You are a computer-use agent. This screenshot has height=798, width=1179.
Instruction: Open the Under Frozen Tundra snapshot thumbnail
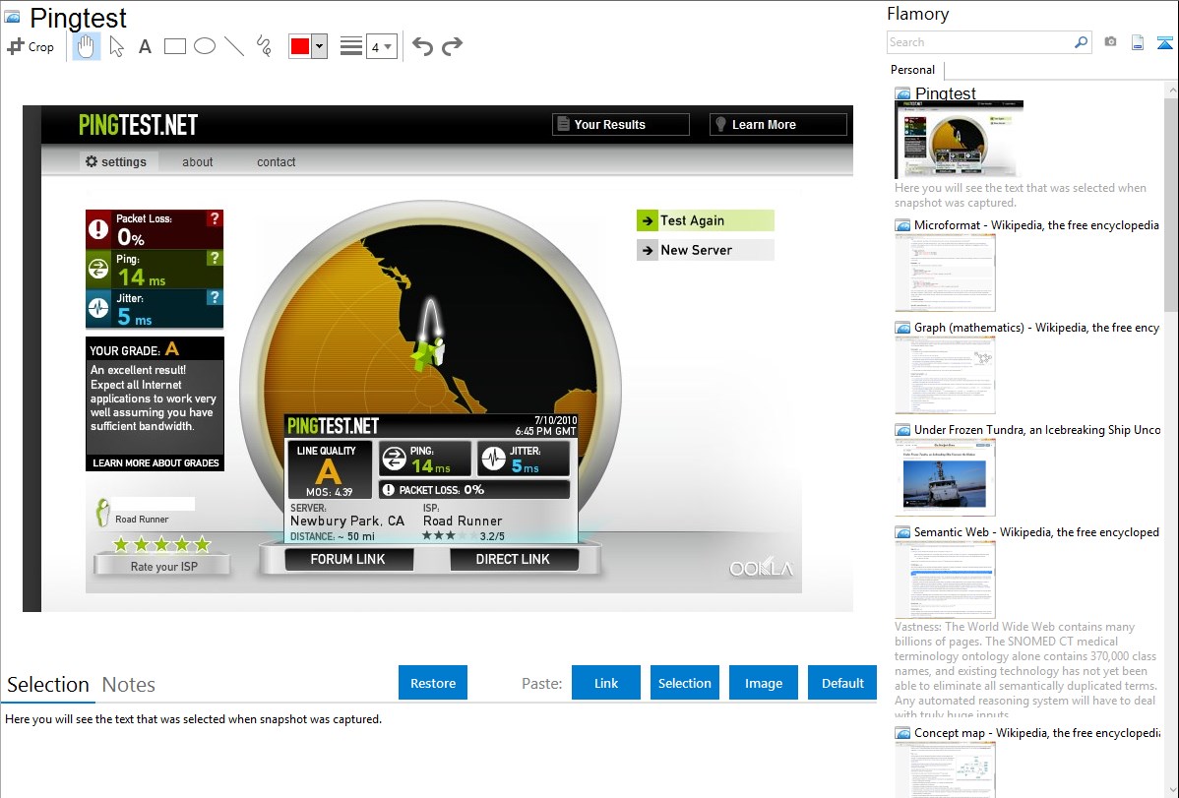click(x=945, y=477)
